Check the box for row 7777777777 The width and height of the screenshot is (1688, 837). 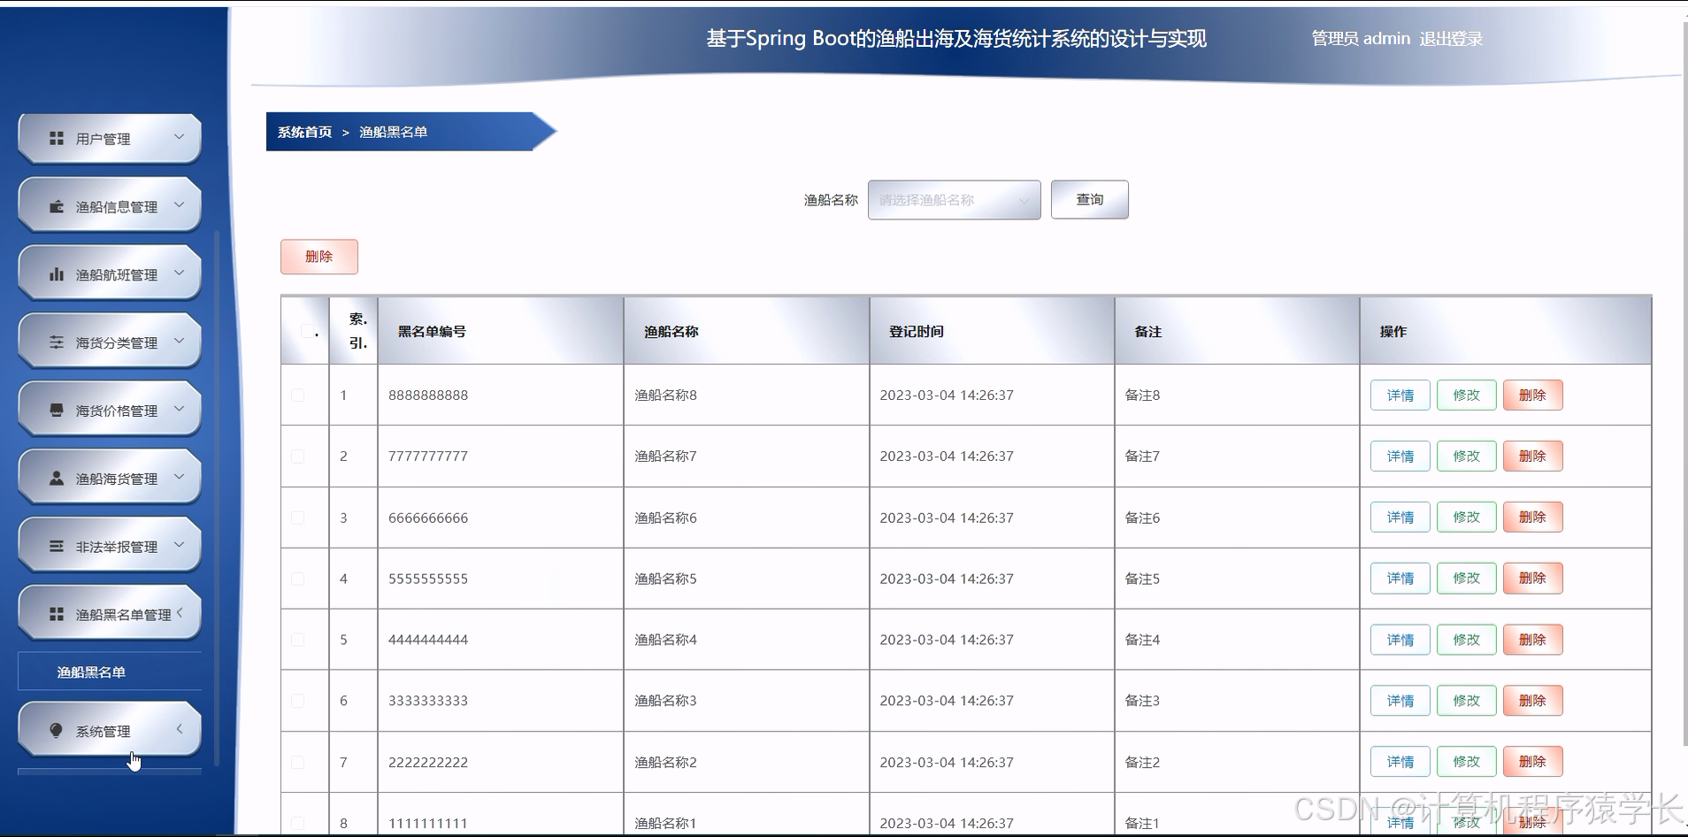pyautogui.click(x=297, y=456)
